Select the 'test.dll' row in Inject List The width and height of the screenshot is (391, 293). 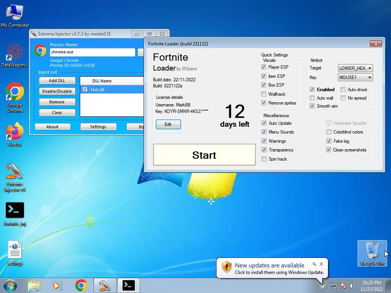(x=112, y=89)
